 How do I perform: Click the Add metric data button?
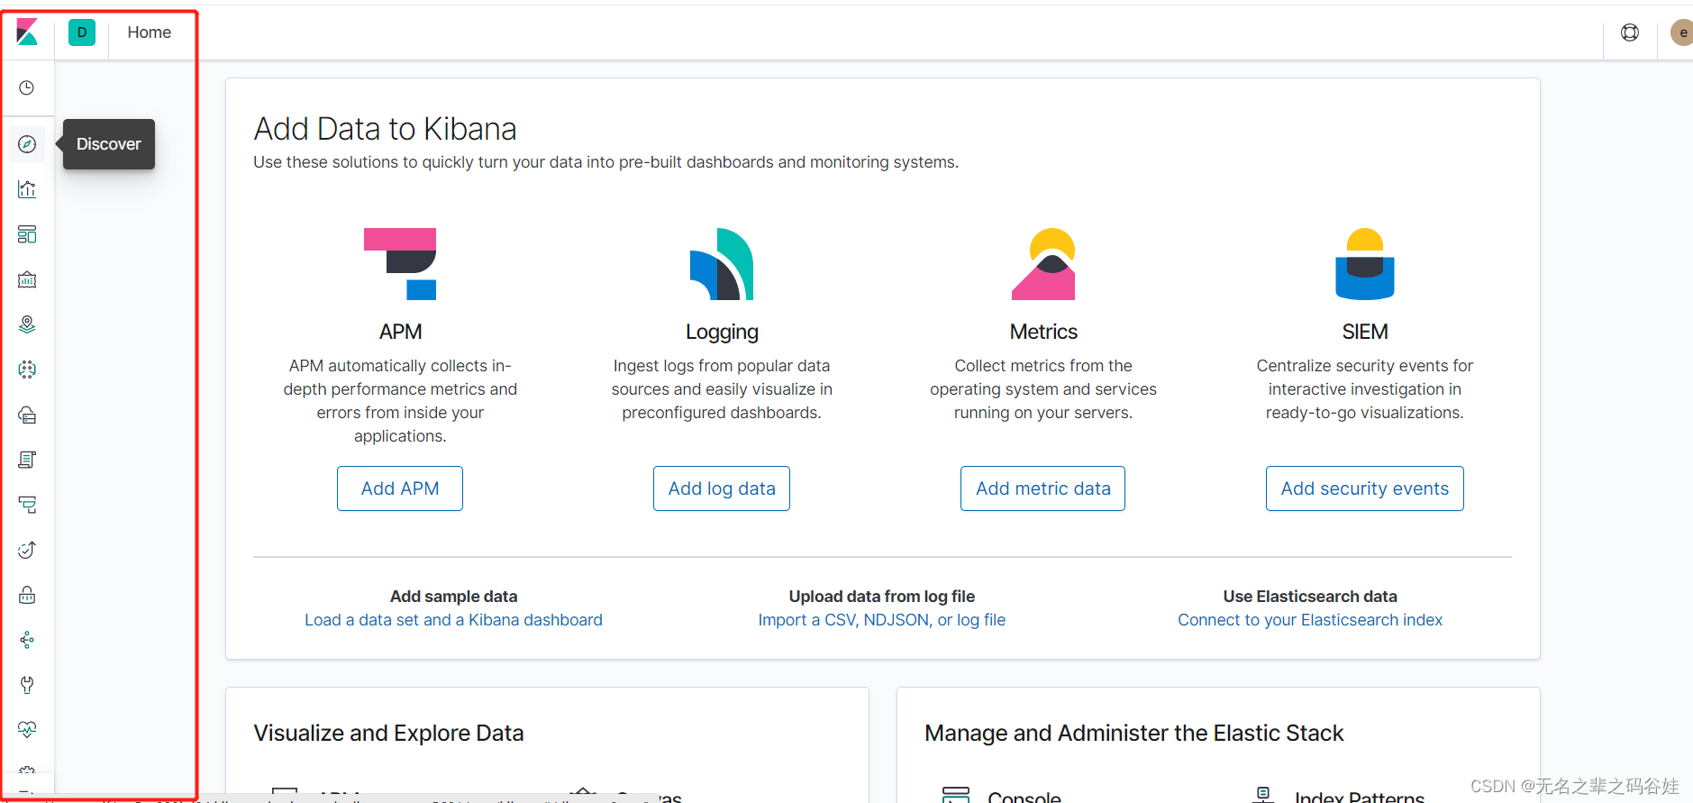tap(1043, 488)
